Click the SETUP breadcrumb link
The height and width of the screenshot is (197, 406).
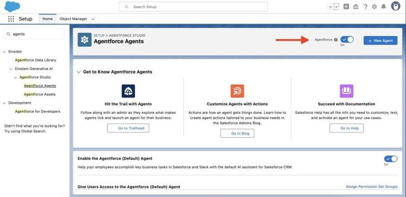point(99,35)
